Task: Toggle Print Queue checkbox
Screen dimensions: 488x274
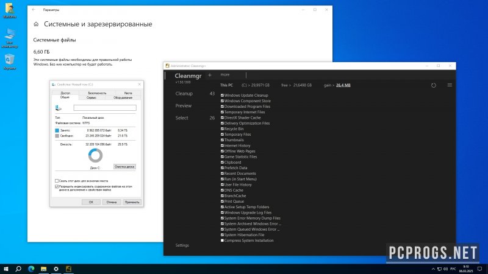Action: (x=222, y=202)
